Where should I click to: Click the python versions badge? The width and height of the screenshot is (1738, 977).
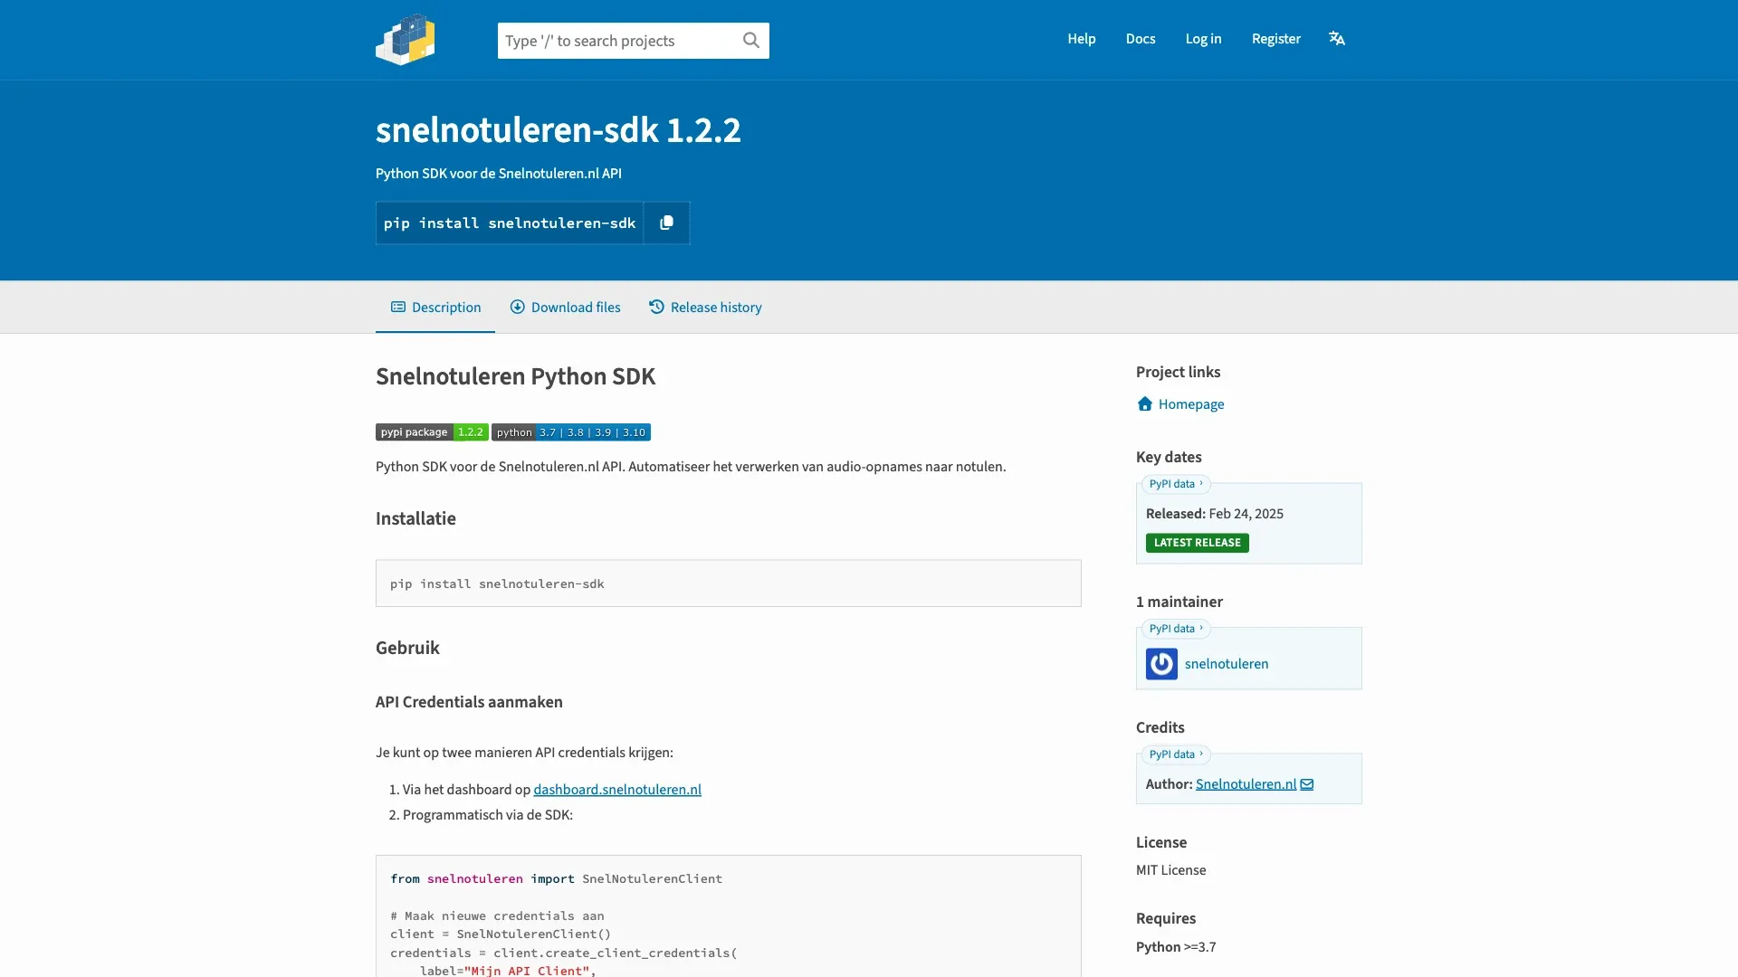pyautogui.click(x=571, y=432)
